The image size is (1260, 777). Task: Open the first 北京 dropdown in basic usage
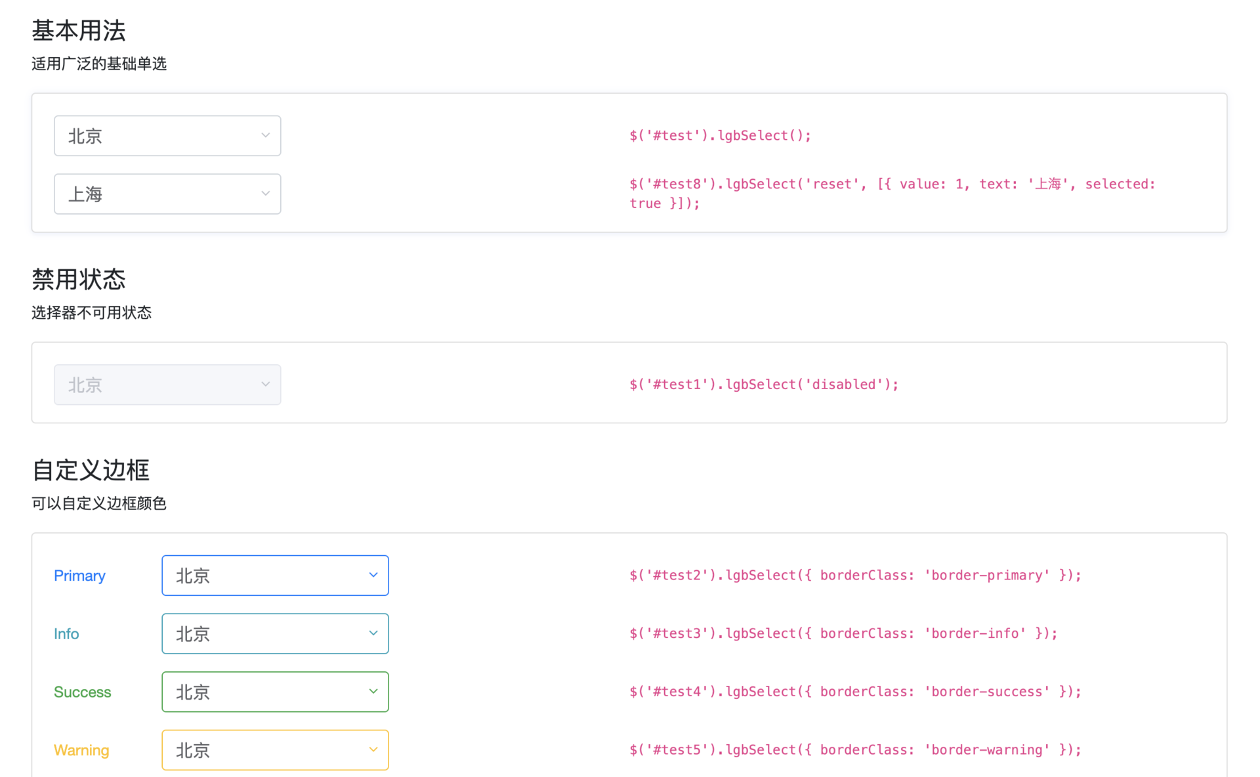pos(167,136)
